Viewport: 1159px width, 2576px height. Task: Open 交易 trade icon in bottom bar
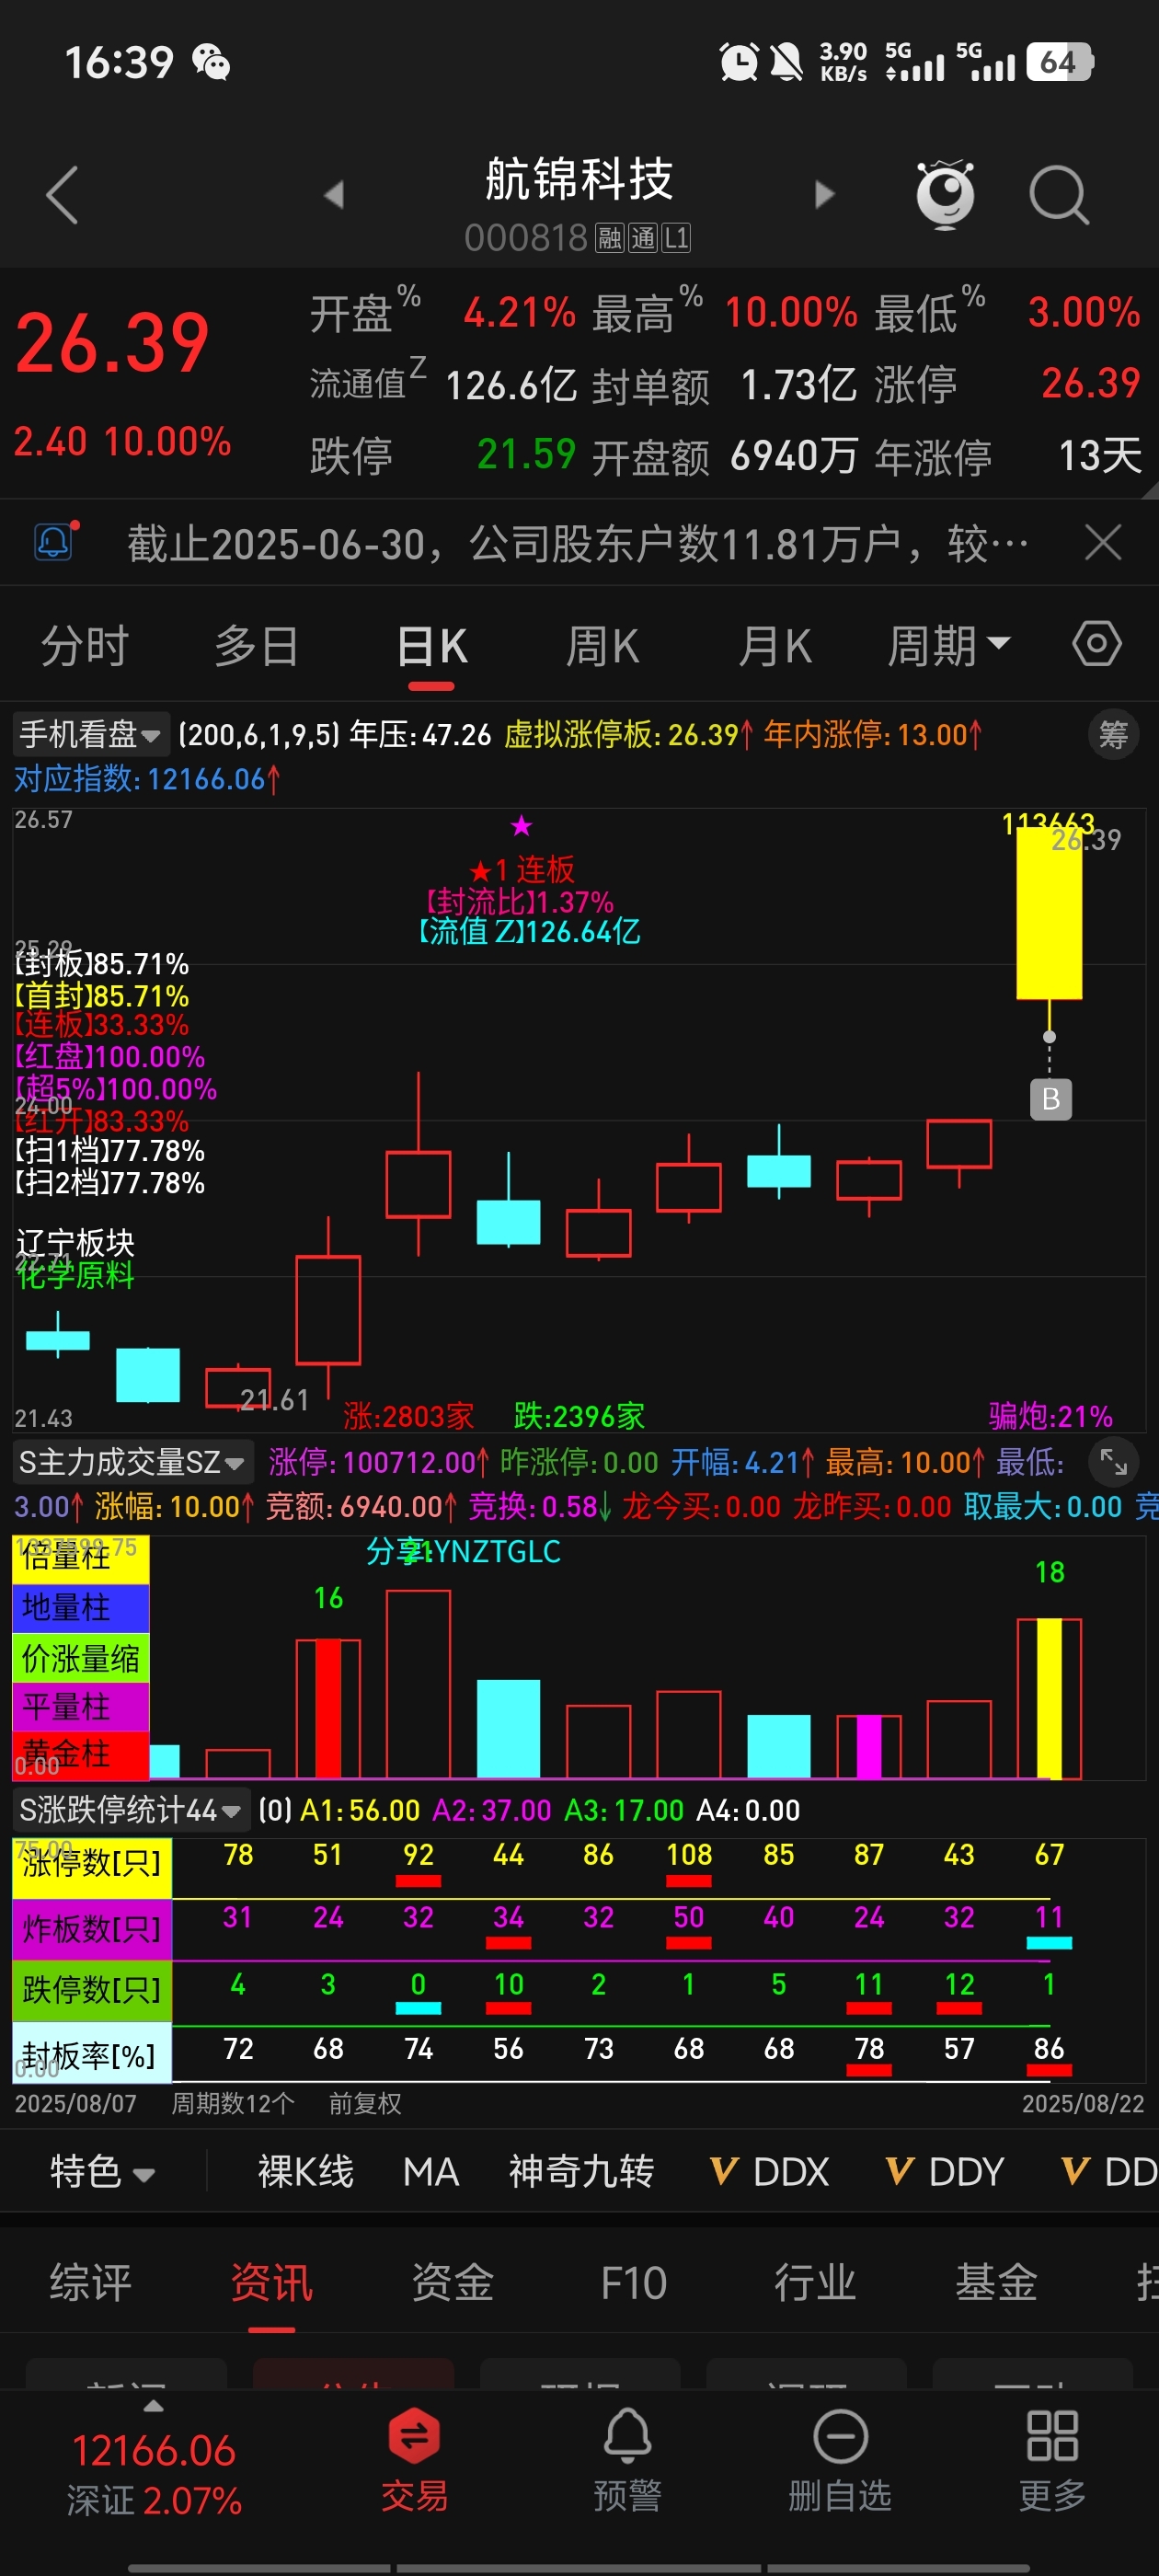click(x=414, y=2459)
